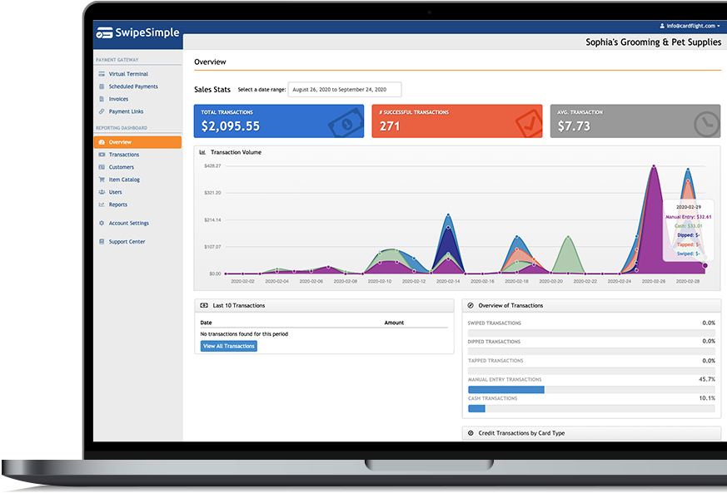Viewport: 727px width, 493px height.
Task: Click the Total Transactions blue card
Action: pyautogui.click(x=279, y=121)
